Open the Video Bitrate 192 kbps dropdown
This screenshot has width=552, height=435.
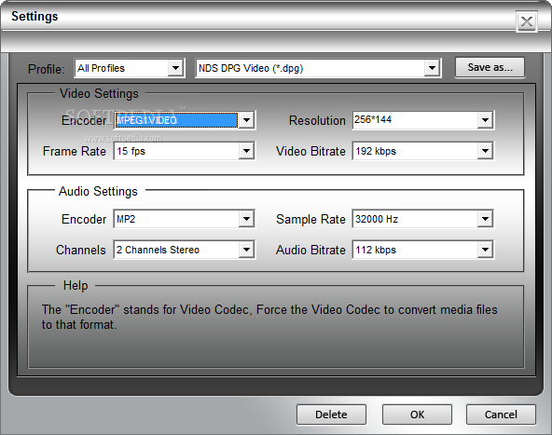tap(485, 151)
